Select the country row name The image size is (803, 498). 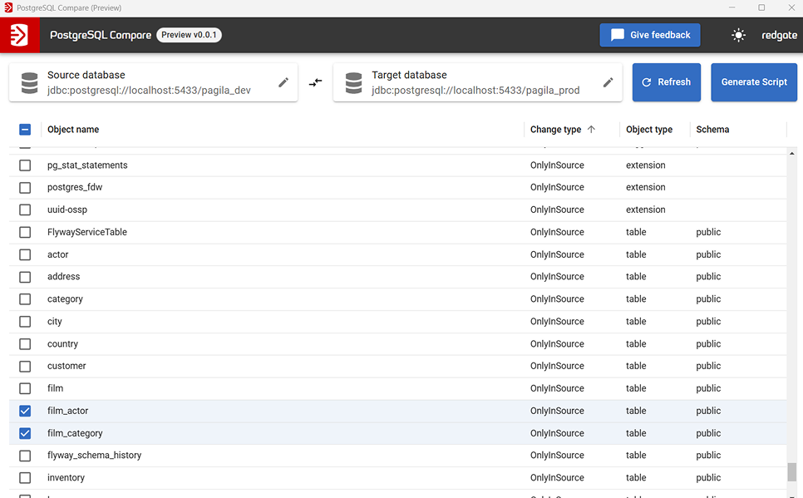[x=62, y=344]
